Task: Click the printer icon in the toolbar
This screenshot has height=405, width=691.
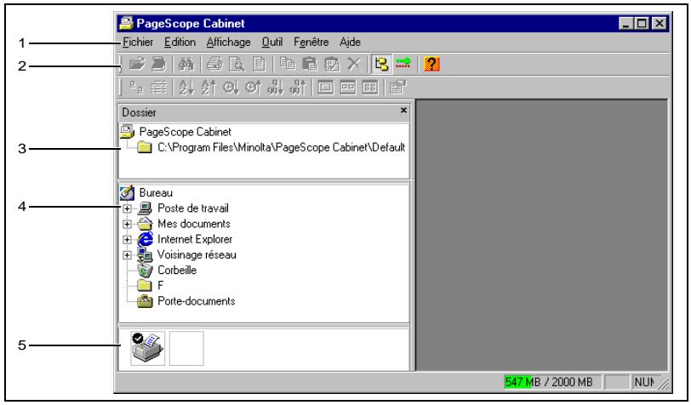Action: pyautogui.click(x=214, y=65)
